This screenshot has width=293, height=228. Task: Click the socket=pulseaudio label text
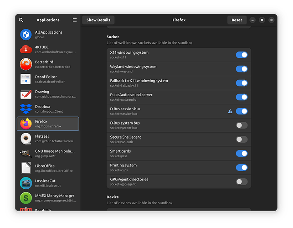coord(123,100)
